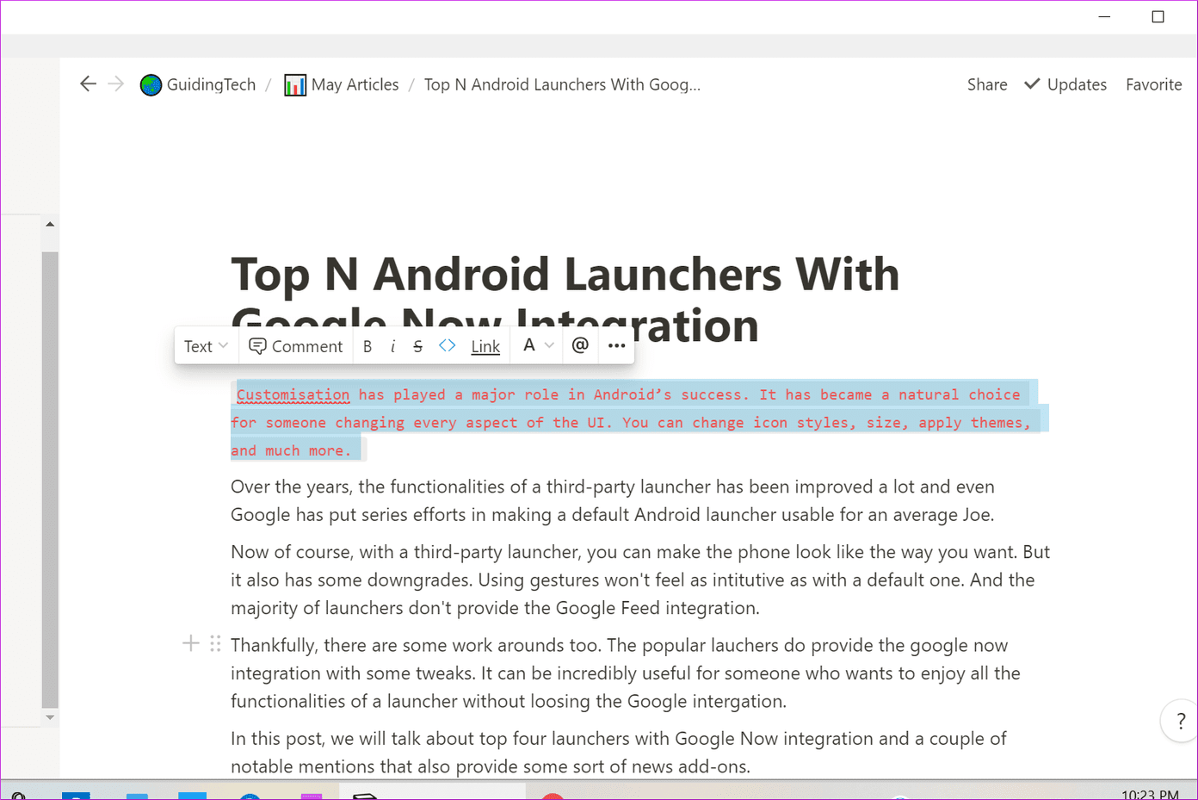Click the GuidingTech globe icon
The width and height of the screenshot is (1198, 800).
pyautogui.click(x=151, y=84)
